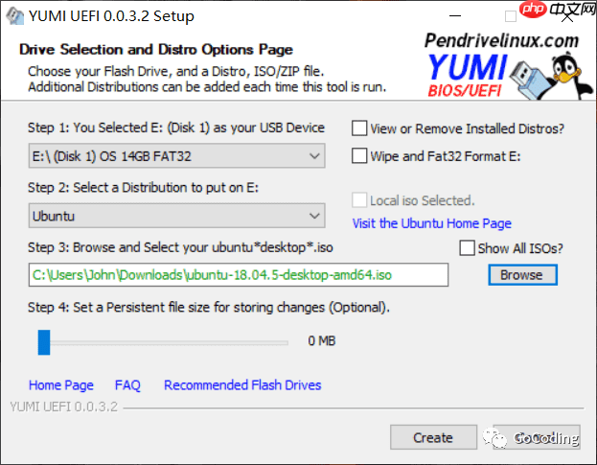
Task: Tick the Show All ISOs checkbox
Action: [468, 248]
